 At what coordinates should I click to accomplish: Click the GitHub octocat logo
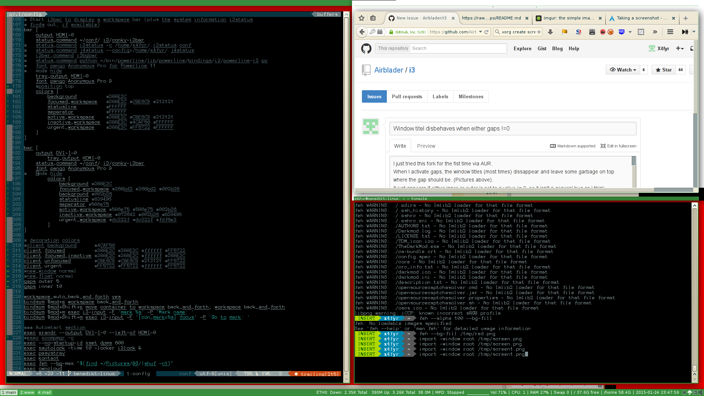tap(366, 48)
